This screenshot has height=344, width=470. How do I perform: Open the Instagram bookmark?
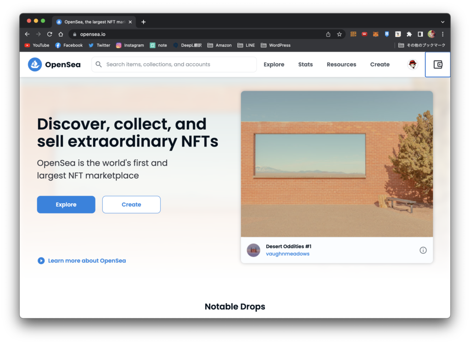click(130, 45)
